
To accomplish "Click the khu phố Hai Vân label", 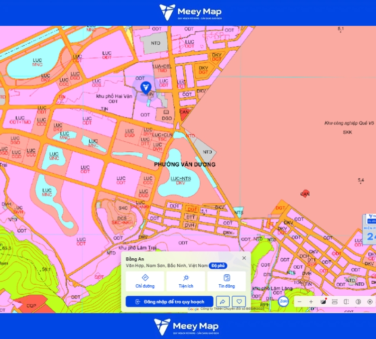I will tap(114, 97).
